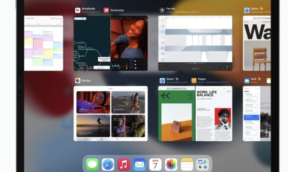Select the Golden Hour memory in the Photos card
Screen dimensions: 288x172
pyautogui.click(x=93, y=126)
